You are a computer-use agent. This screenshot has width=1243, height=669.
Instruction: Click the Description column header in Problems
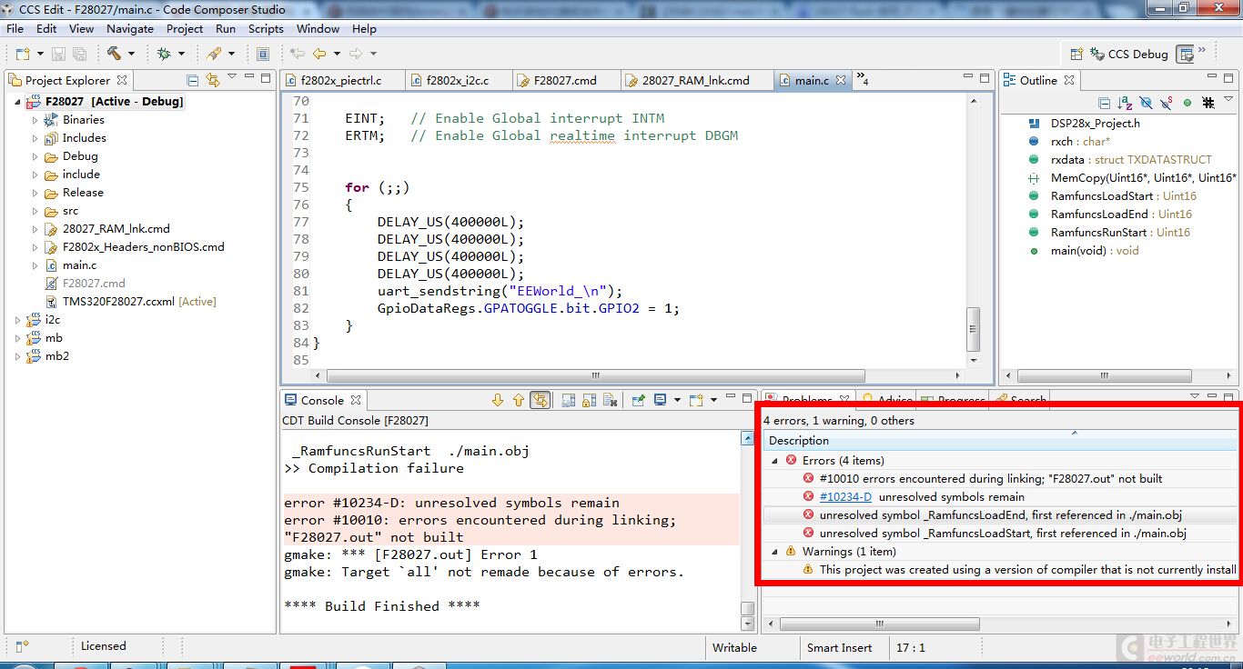click(1002, 441)
